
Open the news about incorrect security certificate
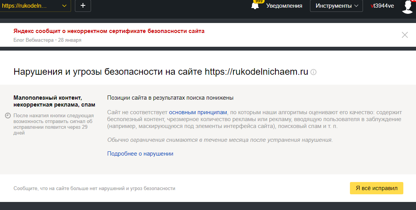click(109, 31)
